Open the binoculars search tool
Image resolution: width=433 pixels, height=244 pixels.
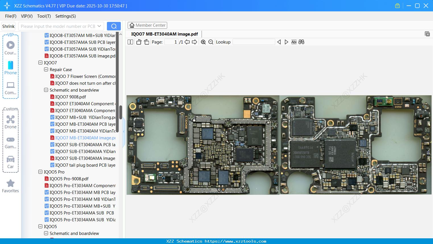click(301, 42)
